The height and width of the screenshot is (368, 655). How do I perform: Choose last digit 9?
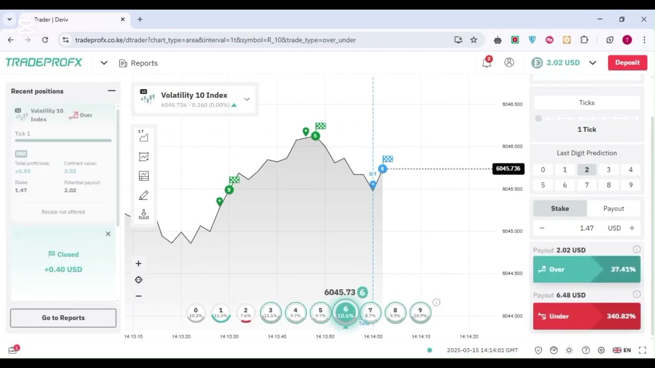(630, 185)
